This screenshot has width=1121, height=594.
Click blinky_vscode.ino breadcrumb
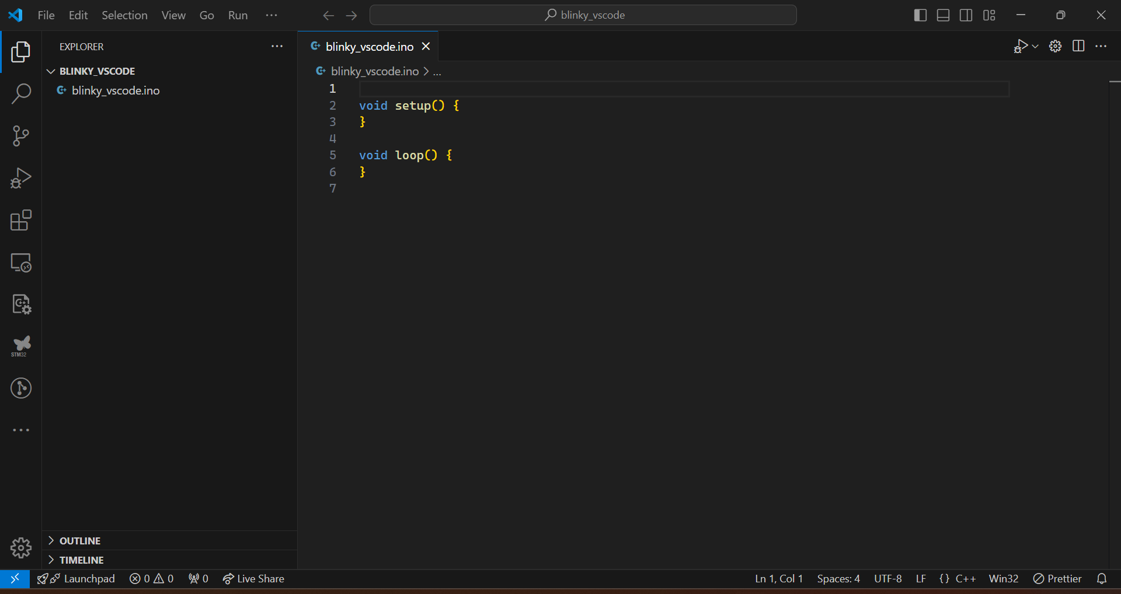tap(374, 71)
